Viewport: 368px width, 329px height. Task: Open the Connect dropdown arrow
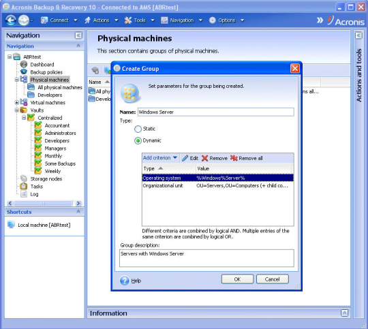pyautogui.click(x=76, y=20)
